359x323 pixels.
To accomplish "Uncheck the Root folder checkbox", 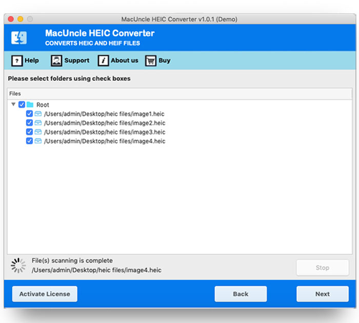I will tap(22, 105).
